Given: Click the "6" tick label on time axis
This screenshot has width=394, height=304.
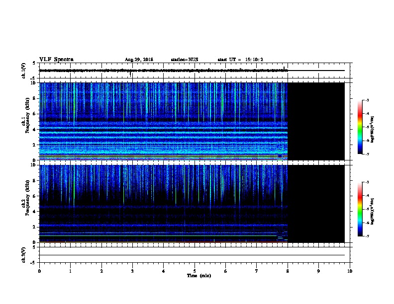Looking at the screenshot, I should coord(225,271).
